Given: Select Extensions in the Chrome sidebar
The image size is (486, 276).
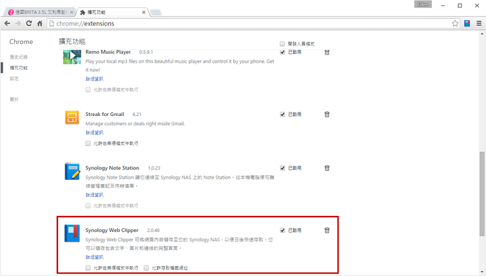Looking at the screenshot, I should click(19, 68).
